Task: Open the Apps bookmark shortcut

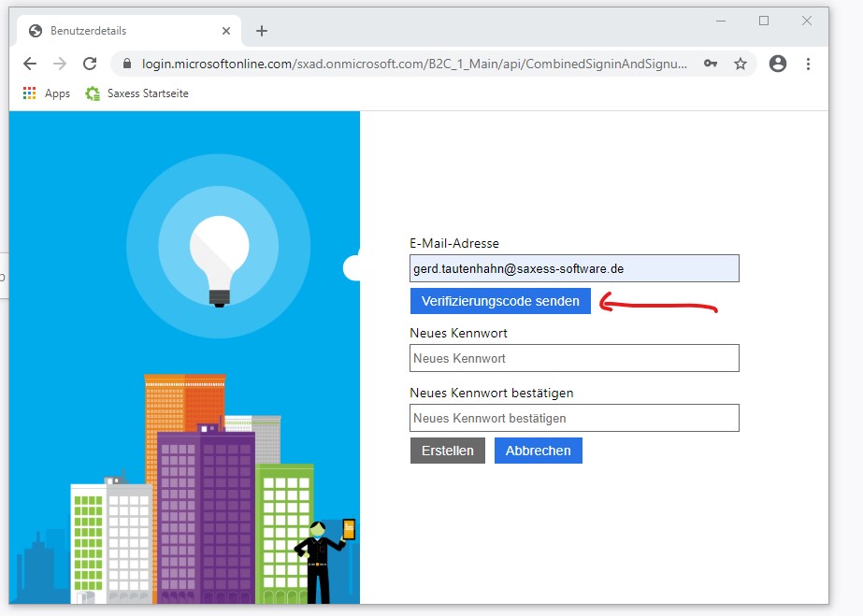Action: [x=47, y=93]
